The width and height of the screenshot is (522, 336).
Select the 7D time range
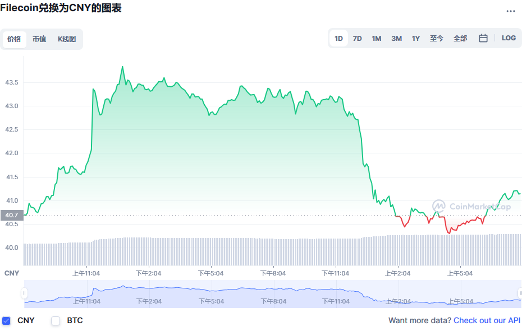[x=357, y=39]
